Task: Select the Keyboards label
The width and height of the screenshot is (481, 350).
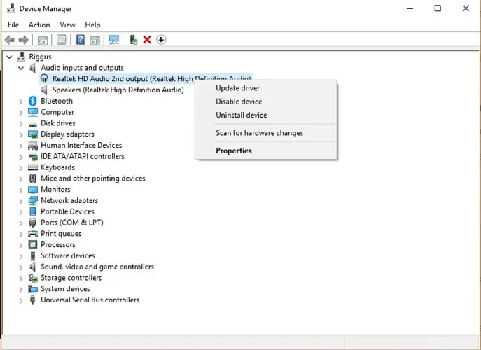Action: [57, 167]
